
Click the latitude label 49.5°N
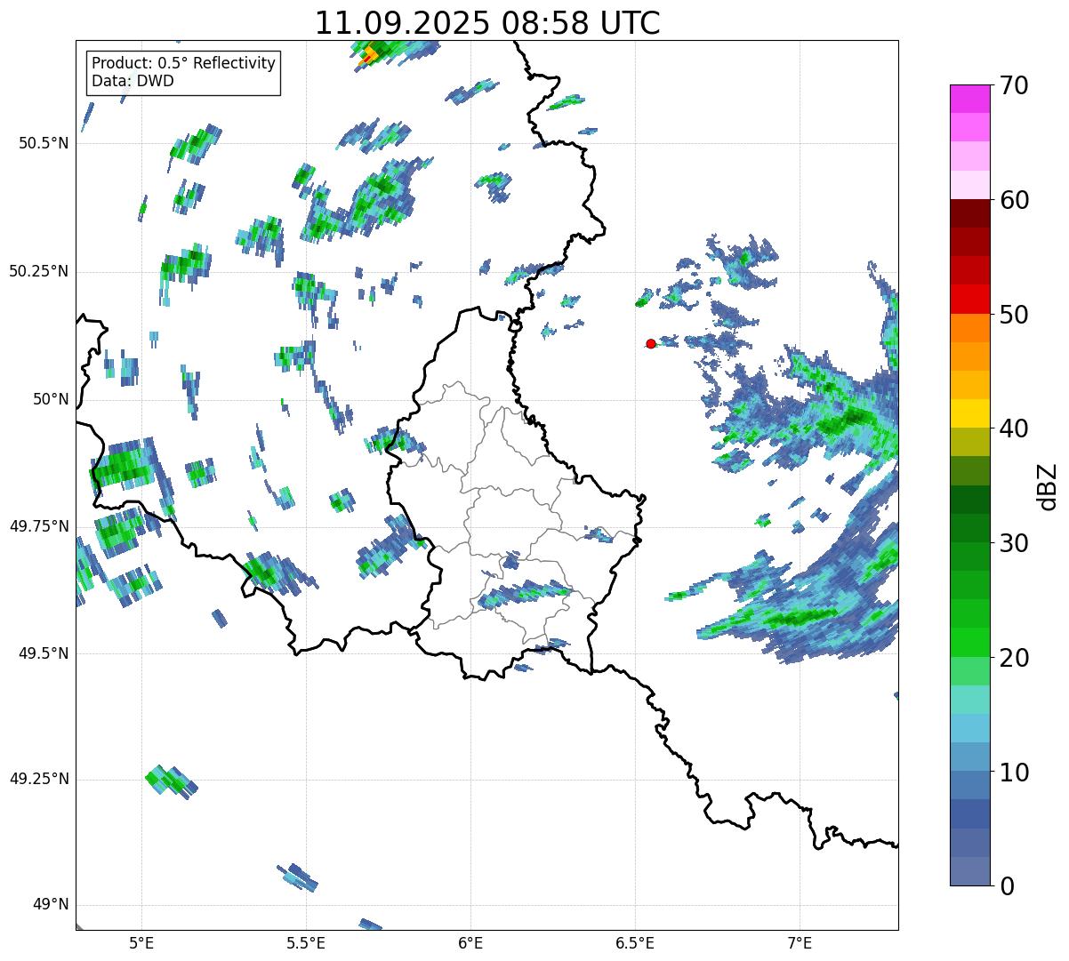pyautogui.click(x=44, y=653)
